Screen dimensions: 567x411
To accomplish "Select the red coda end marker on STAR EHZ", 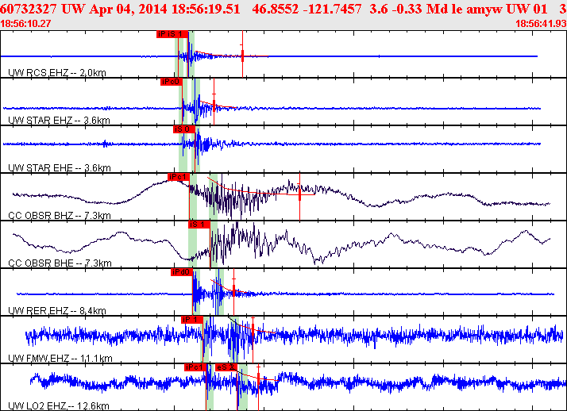I will (x=214, y=105).
